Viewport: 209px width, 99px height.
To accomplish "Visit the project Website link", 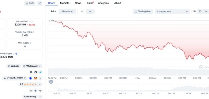I will pyautogui.click(x=14, y=66).
